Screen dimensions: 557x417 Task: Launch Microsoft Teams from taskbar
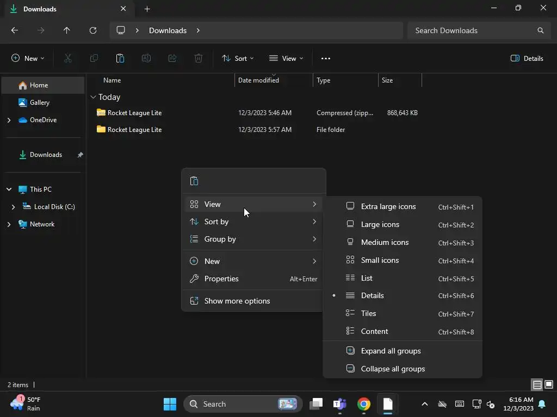point(339,404)
